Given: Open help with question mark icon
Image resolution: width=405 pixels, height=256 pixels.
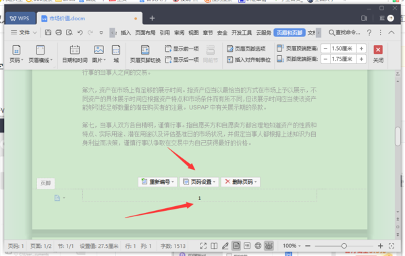Looking at the screenshot, I should click(369, 32).
